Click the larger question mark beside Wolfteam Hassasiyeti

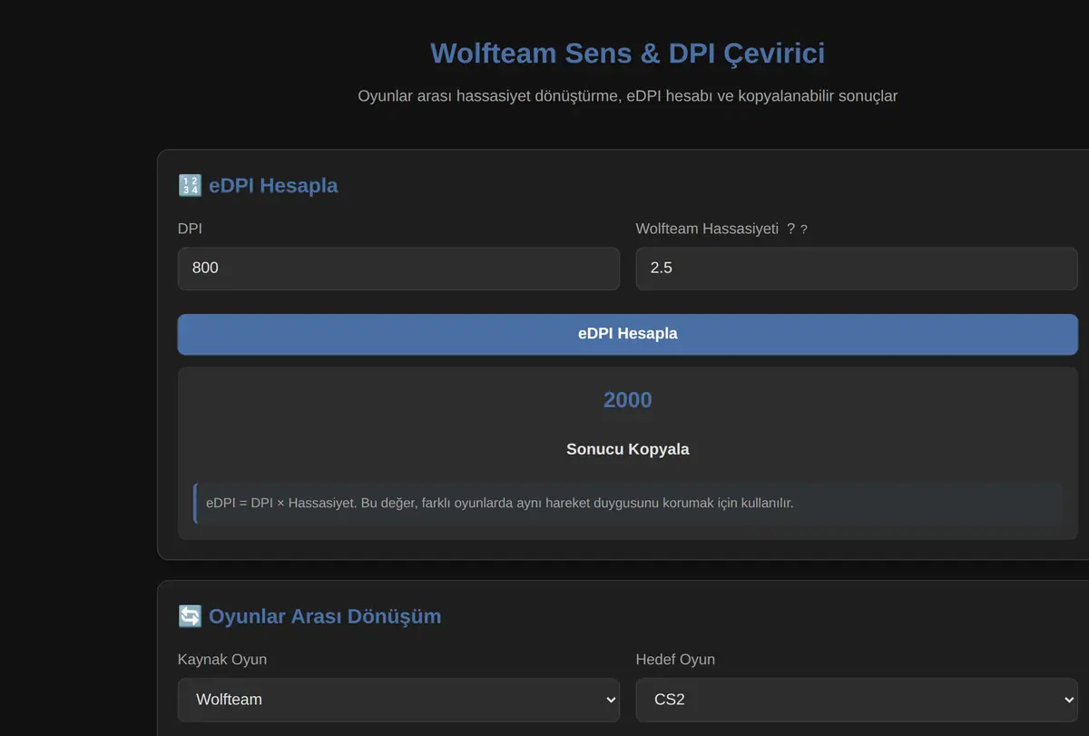(x=791, y=229)
